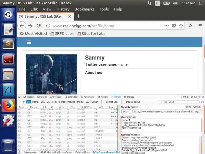Click the Firefox back arrow button
Screen dimensions: 205x154
point(22,26)
